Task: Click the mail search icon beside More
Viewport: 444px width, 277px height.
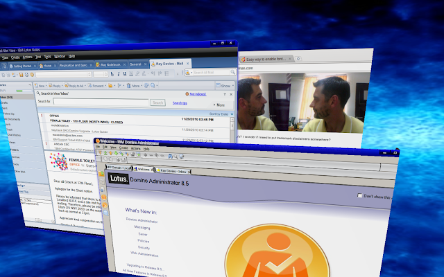Action: click(153, 86)
